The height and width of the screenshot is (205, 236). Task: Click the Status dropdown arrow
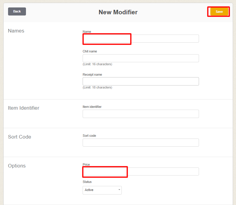tap(119, 190)
